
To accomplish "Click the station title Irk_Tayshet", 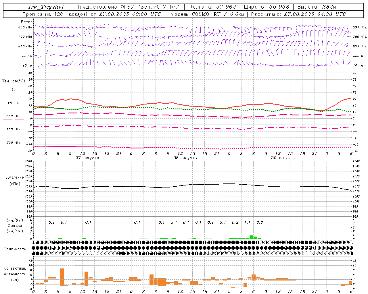I will tap(46, 7).
